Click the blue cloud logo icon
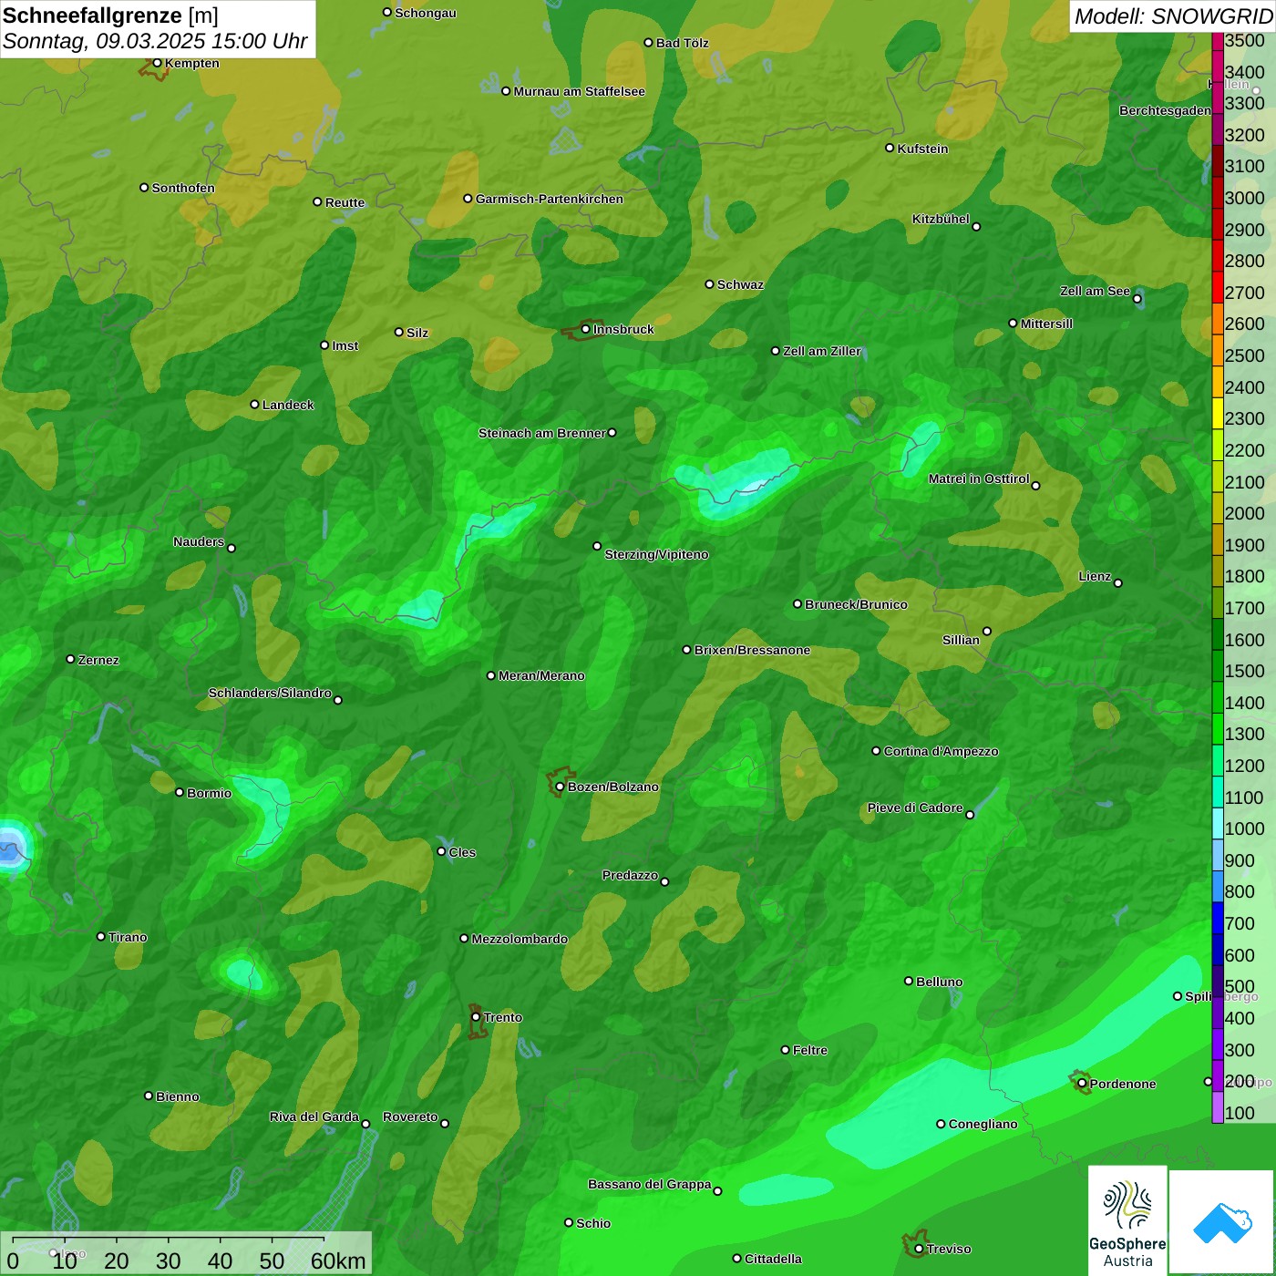 (x=1222, y=1222)
